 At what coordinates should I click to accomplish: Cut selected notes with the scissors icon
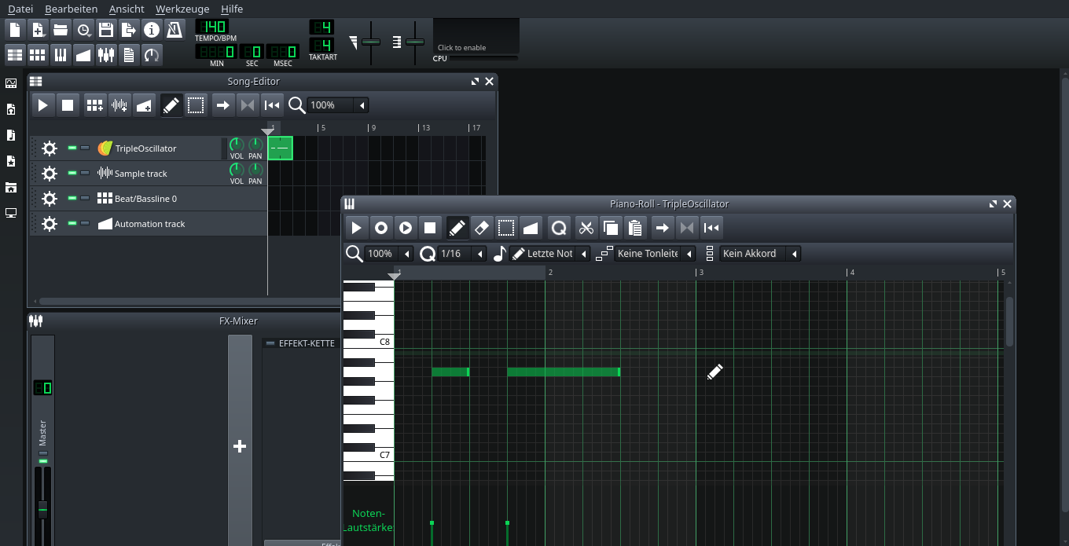coord(586,227)
